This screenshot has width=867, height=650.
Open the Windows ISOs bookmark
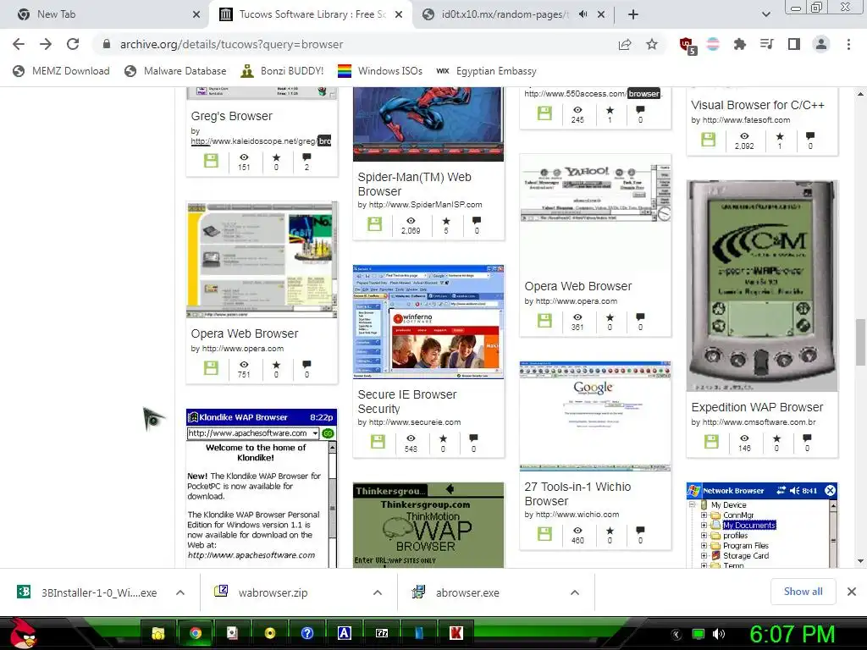click(380, 71)
